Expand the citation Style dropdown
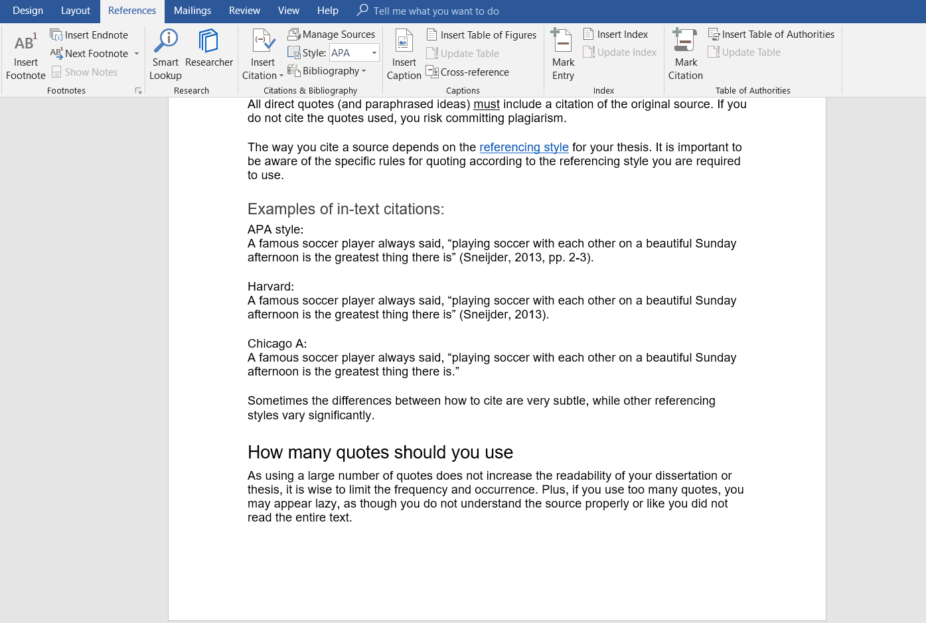This screenshot has width=926, height=623. click(x=374, y=53)
